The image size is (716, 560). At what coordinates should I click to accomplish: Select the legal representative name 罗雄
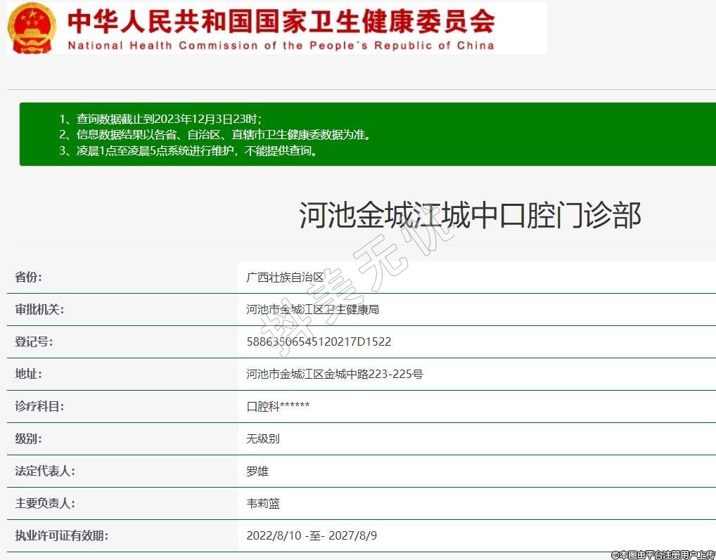tap(257, 471)
